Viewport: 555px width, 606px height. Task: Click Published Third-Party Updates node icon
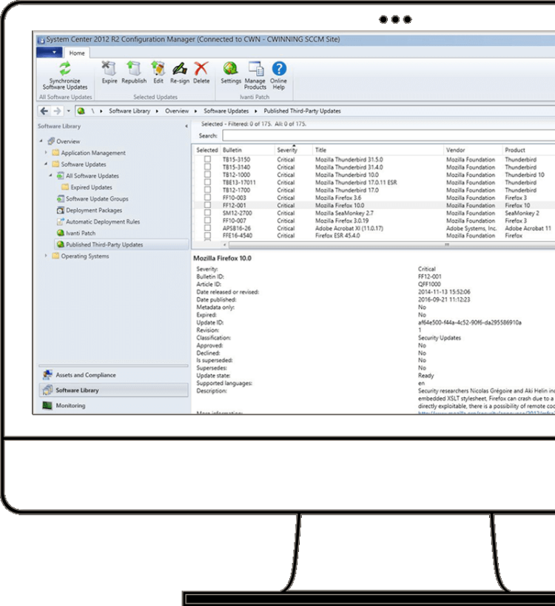coord(60,244)
